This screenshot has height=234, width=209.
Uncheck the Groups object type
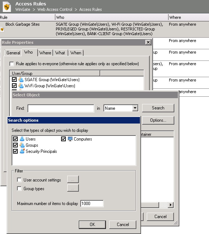pyautogui.click(x=15, y=145)
